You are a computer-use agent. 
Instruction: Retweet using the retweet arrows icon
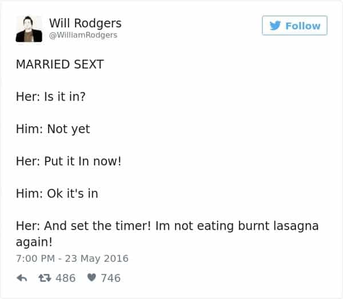click(x=45, y=278)
